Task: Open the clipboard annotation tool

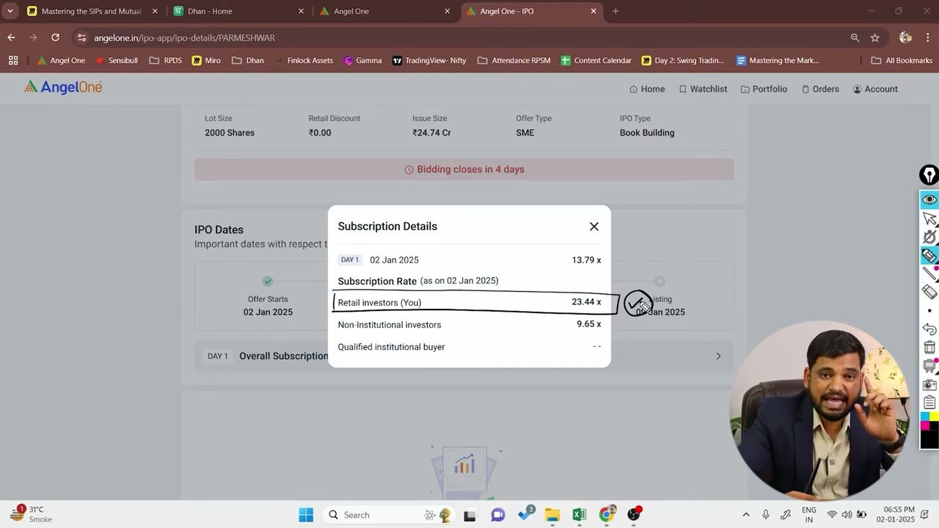Action: (929, 403)
